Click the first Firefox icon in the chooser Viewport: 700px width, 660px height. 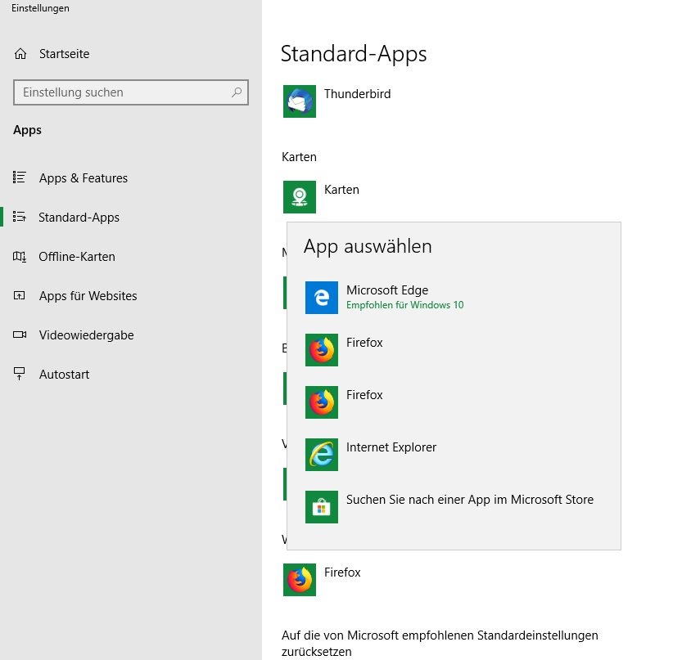(322, 350)
